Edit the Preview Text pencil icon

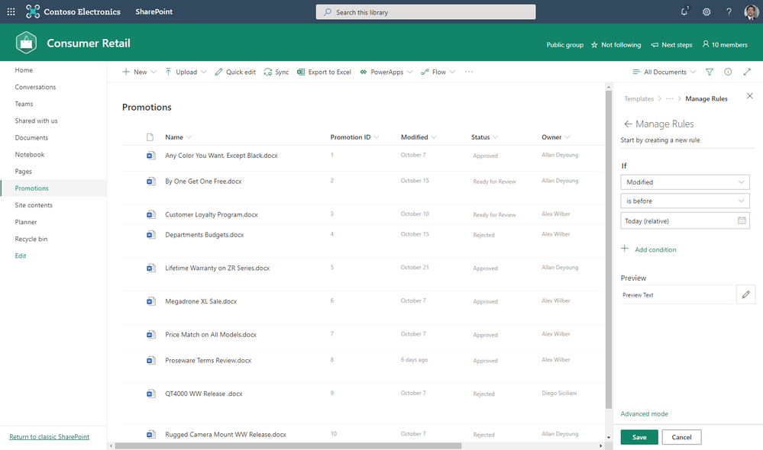pyautogui.click(x=745, y=294)
